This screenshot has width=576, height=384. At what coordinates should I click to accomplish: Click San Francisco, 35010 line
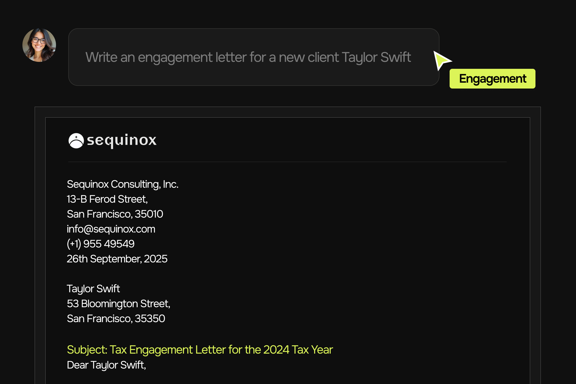click(115, 214)
